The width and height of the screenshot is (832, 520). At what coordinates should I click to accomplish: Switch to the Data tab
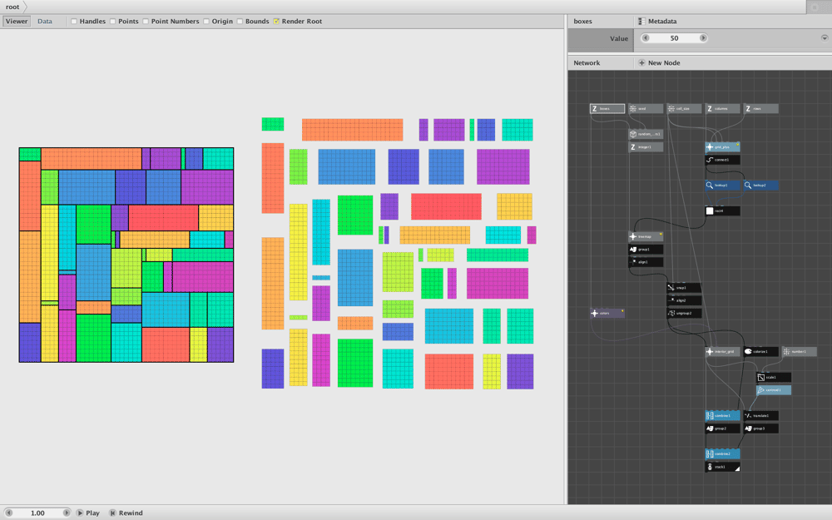[45, 22]
